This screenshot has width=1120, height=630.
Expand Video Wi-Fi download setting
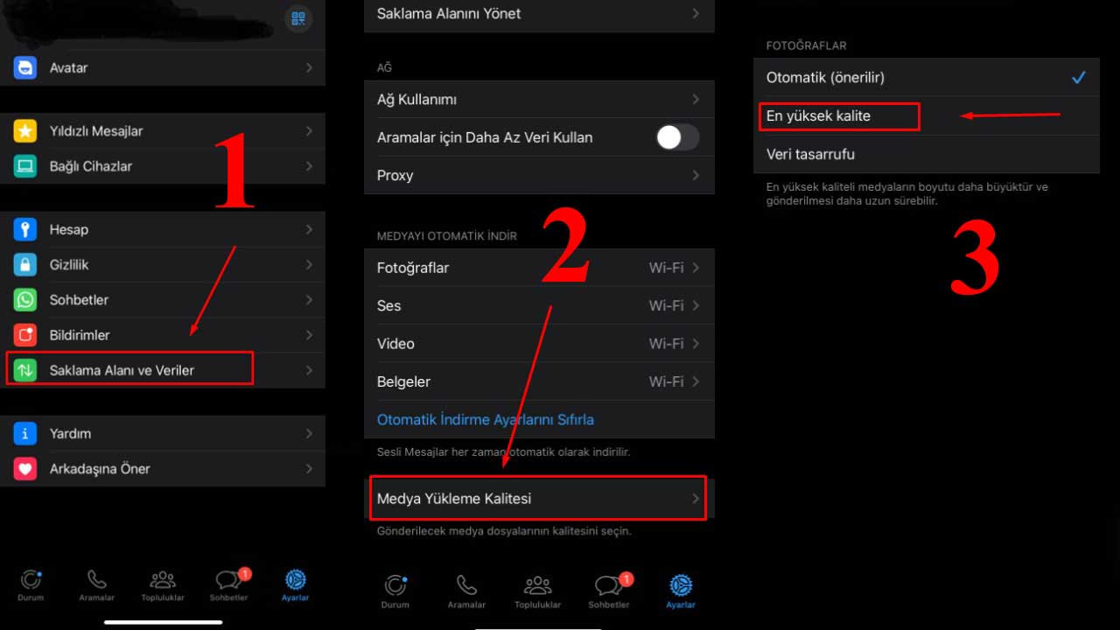coord(539,344)
